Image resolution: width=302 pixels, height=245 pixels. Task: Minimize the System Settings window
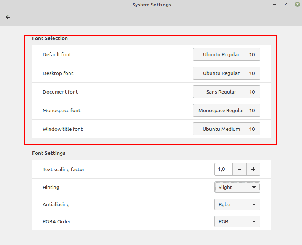[275, 4]
